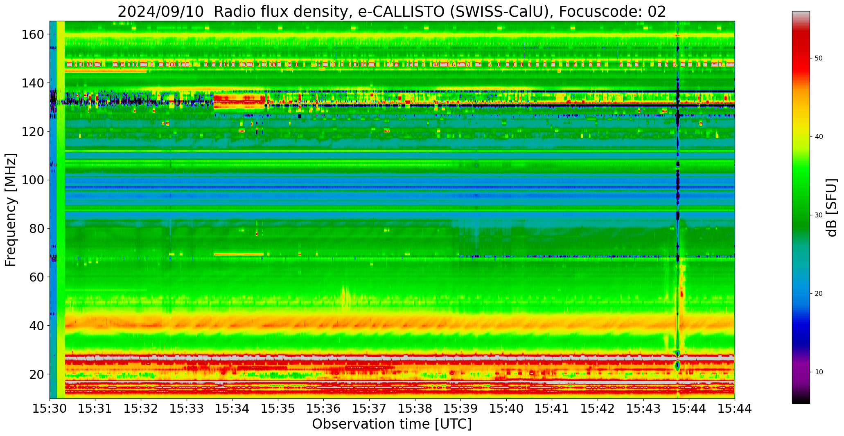Click the 60 MHz frequency tick label
Image resolution: width=844 pixels, height=436 pixels.
point(37,277)
